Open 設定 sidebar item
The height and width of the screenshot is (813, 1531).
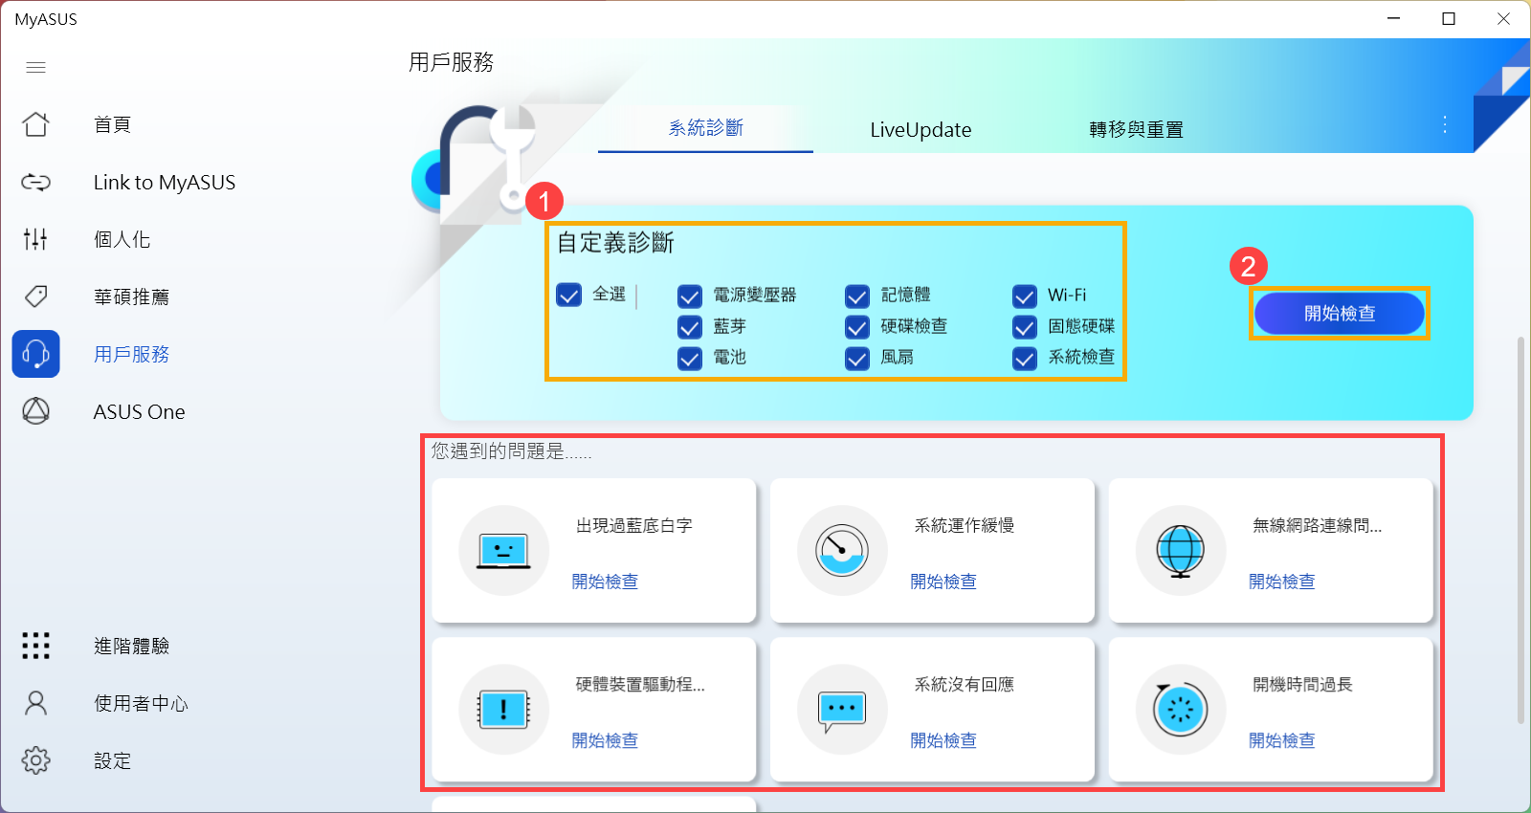(x=112, y=760)
